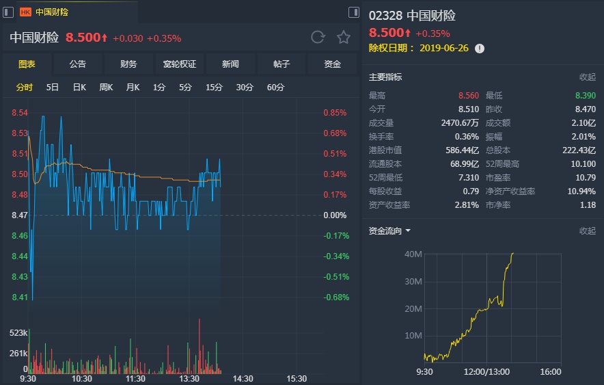The width and height of the screenshot is (604, 385).
Task: Click the 13:30 time axis label
Action: [189, 378]
